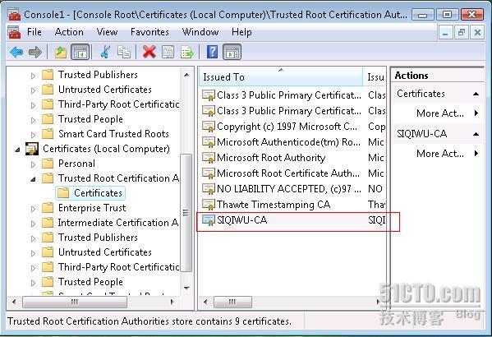Go back with the blue Back arrow
The image size is (492, 337).
coord(16,52)
